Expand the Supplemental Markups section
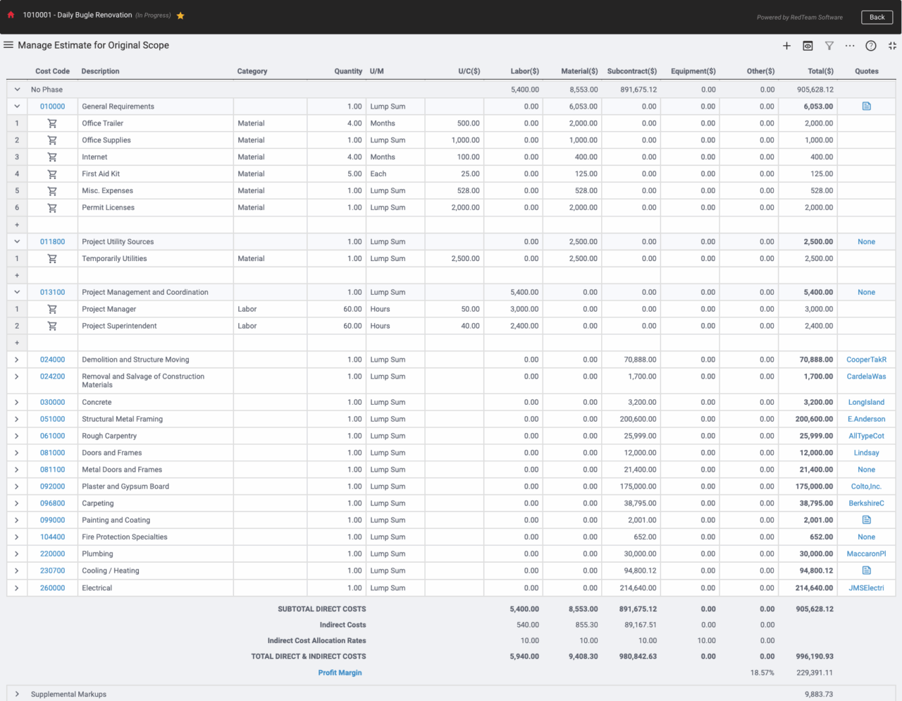 (17, 694)
